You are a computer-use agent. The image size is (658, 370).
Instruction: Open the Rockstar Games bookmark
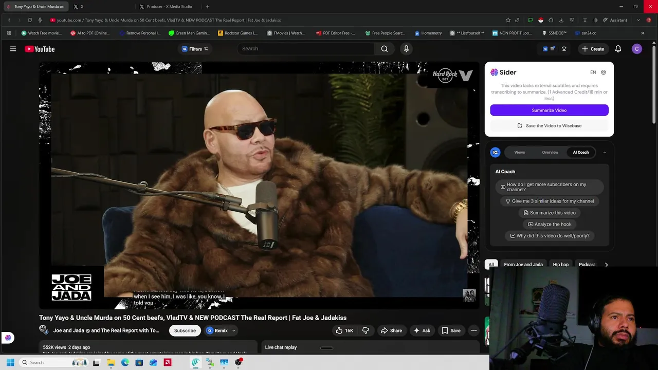(237, 33)
